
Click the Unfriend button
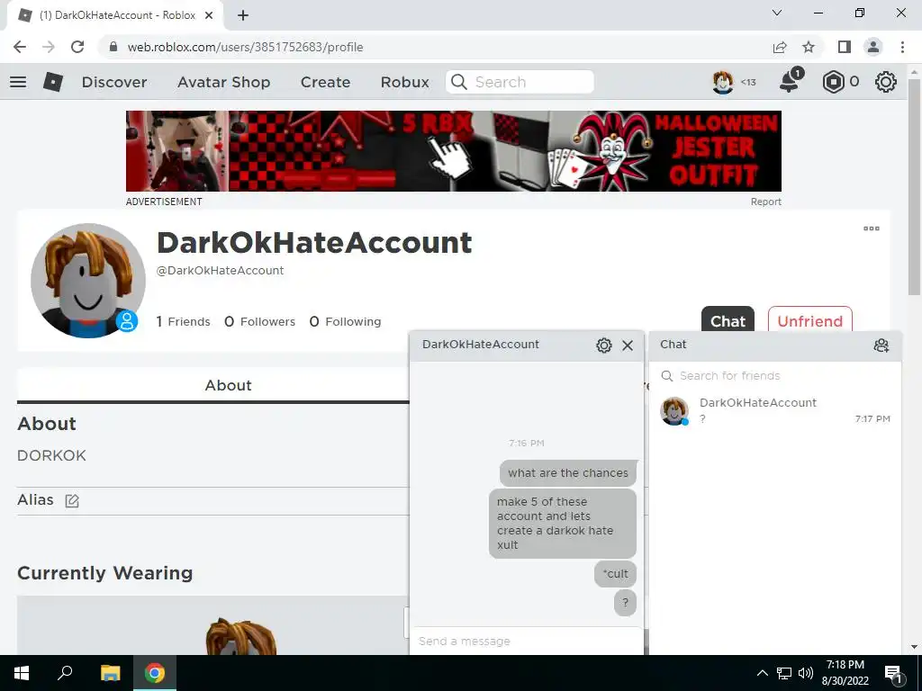pyautogui.click(x=810, y=320)
